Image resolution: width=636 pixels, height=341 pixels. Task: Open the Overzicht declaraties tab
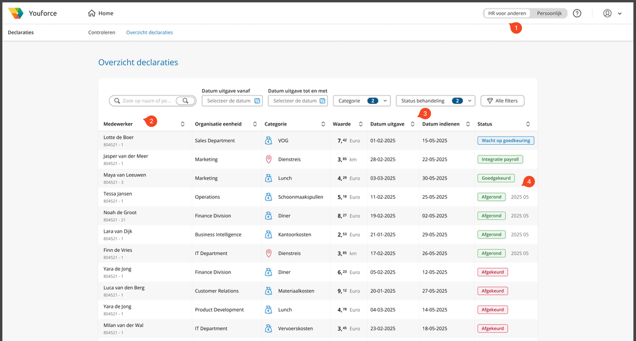149,33
